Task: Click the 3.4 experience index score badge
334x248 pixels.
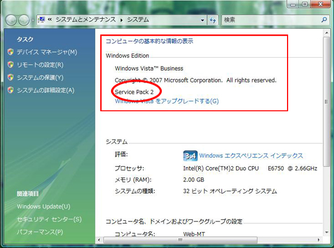Action: (x=190, y=156)
